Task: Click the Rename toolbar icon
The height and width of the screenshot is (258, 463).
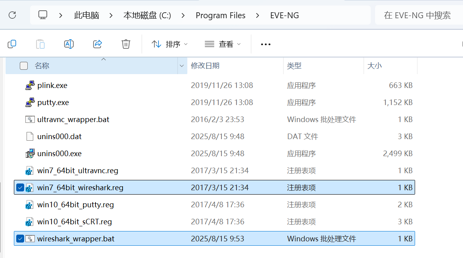Action: pos(69,44)
